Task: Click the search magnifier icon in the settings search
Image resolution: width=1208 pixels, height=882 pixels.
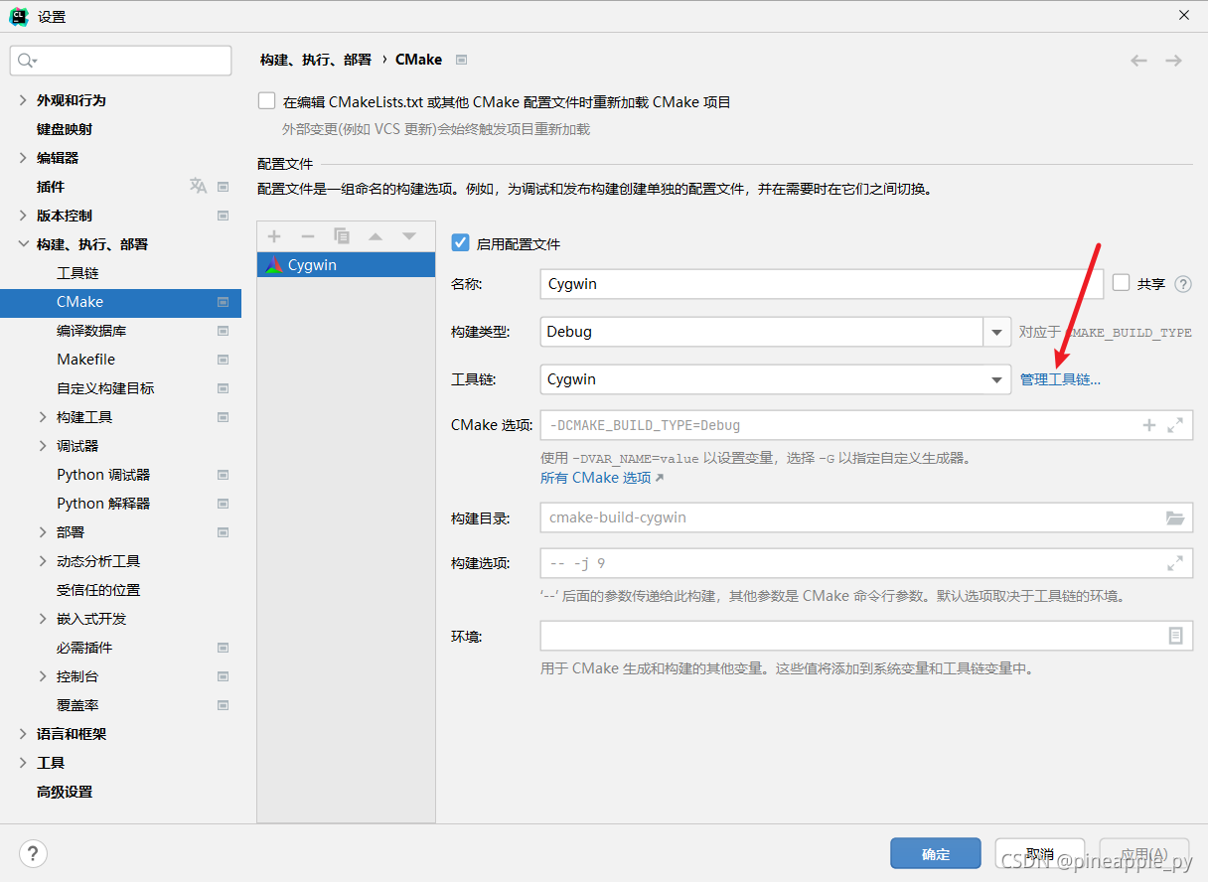Action: click(x=27, y=61)
